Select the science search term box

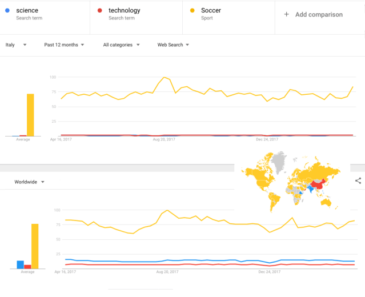(x=45, y=14)
